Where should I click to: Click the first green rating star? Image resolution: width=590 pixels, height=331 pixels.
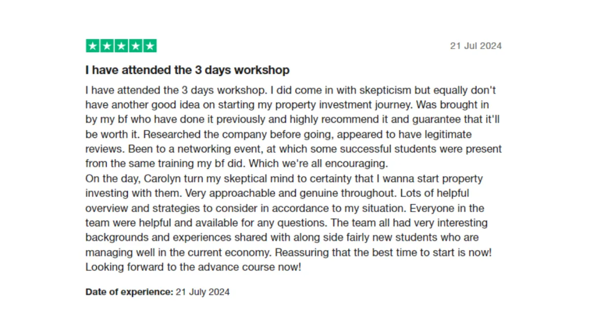pyautogui.click(x=92, y=46)
